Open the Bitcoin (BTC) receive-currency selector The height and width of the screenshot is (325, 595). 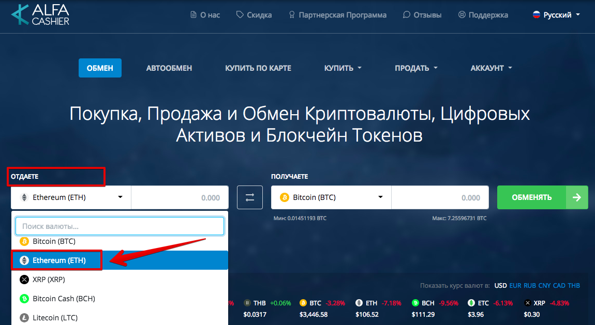pos(331,197)
